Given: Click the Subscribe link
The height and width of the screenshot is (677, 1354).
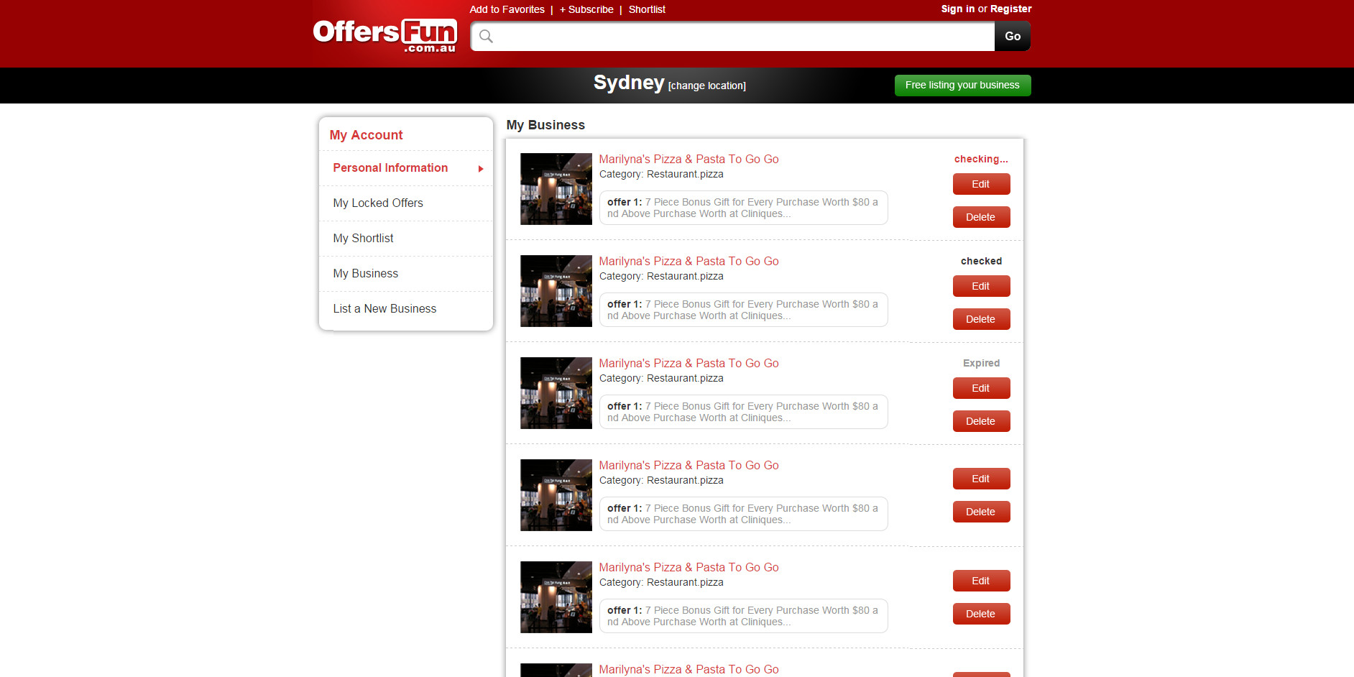Looking at the screenshot, I should click(586, 9).
